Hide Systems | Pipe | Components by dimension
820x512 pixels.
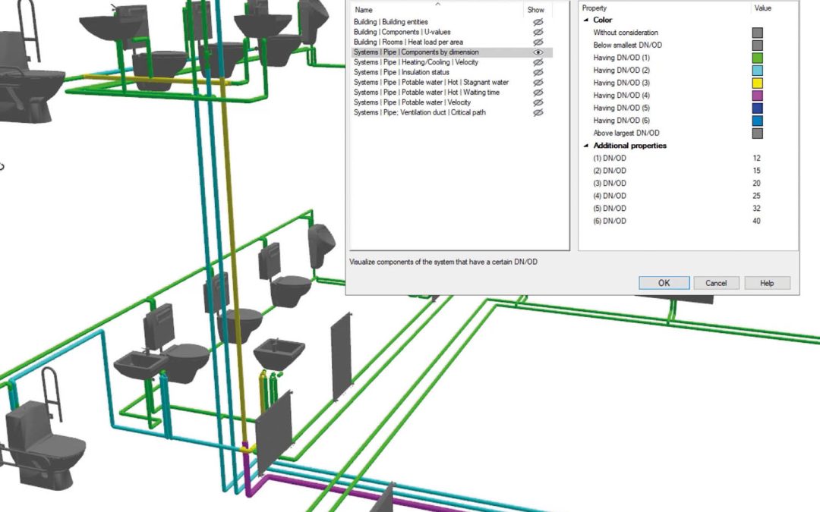click(538, 52)
